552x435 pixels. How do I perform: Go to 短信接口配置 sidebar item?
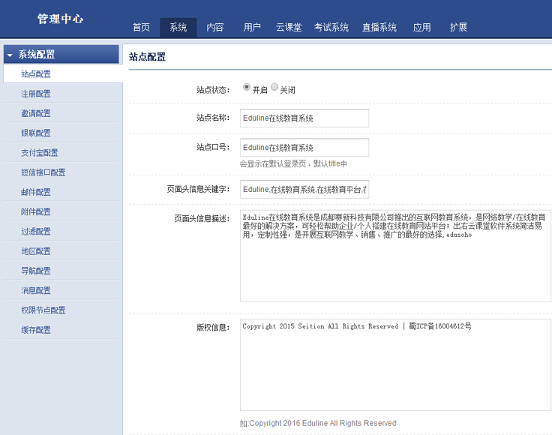[x=43, y=172]
